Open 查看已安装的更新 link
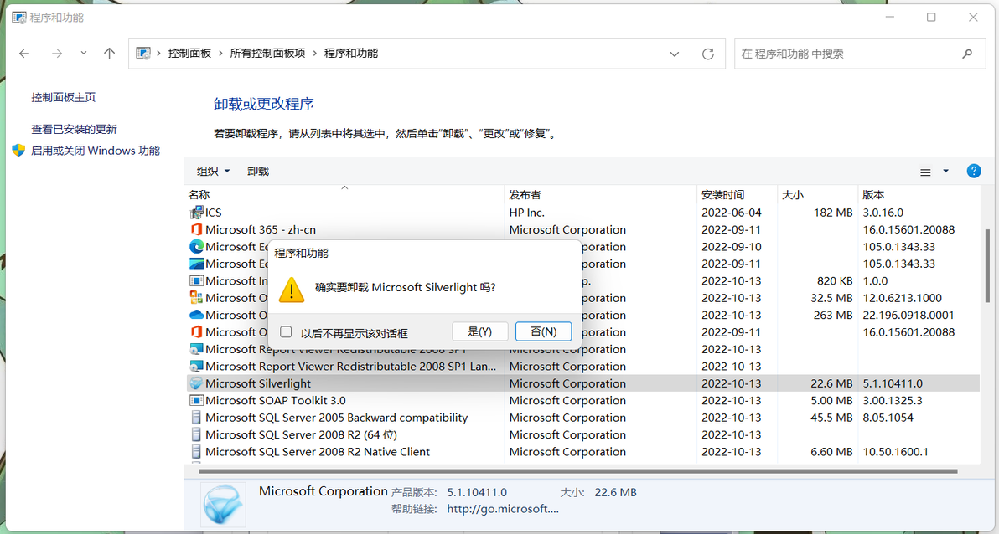The width and height of the screenshot is (999, 534). pos(74,129)
